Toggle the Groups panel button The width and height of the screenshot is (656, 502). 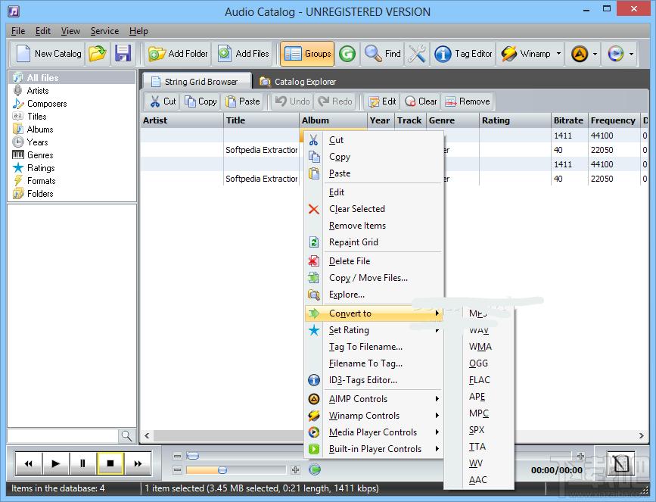[307, 54]
